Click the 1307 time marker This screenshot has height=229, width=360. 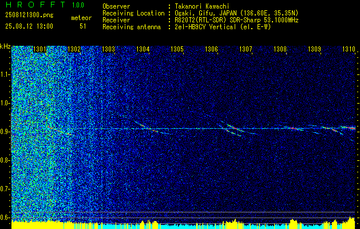pyautogui.click(x=246, y=49)
